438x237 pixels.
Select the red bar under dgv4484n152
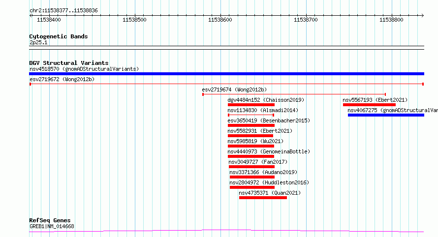(251, 105)
